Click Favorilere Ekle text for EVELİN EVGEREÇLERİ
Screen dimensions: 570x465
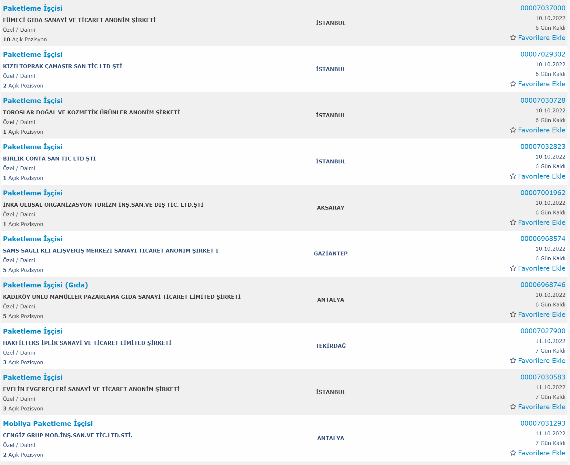coord(542,407)
